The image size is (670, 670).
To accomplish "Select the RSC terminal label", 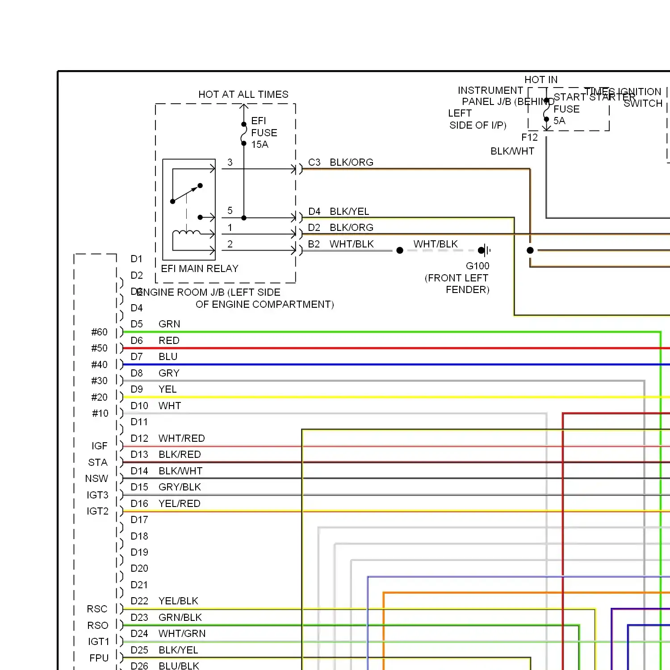I will pyautogui.click(x=97, y=609).
